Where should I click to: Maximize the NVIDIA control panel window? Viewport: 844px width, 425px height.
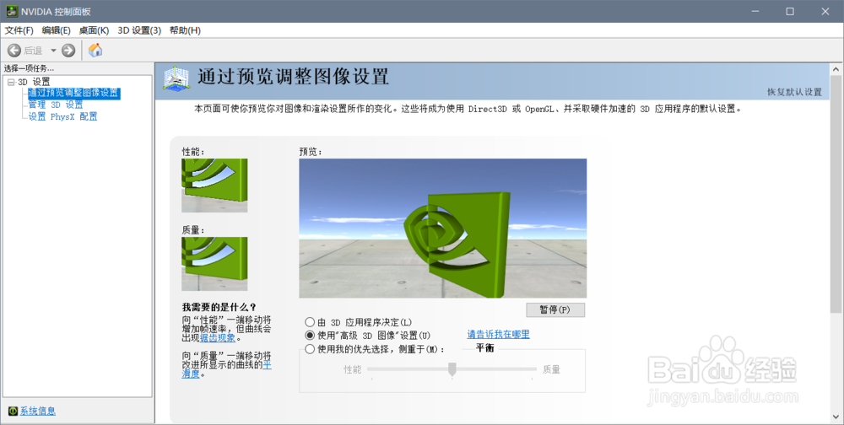click(x=790, y=11)
